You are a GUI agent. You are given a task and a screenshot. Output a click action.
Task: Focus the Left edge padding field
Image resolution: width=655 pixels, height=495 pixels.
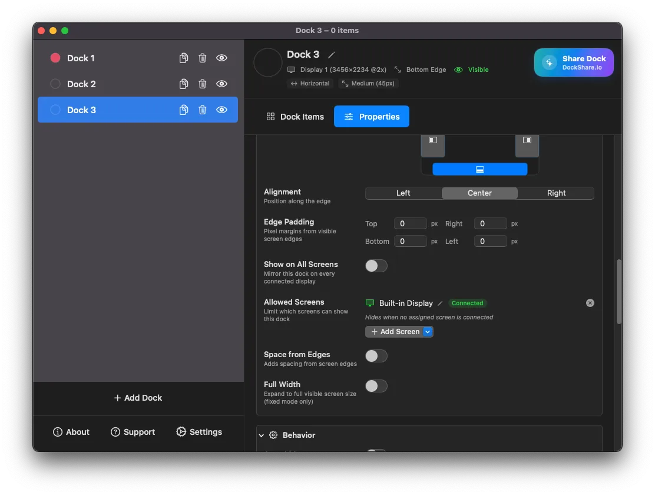click(x=491, y=241)
